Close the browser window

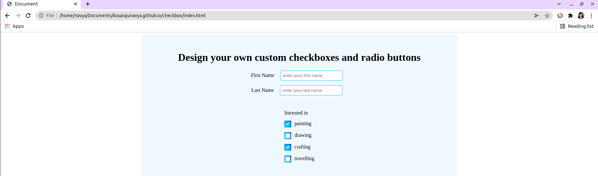tap(592, 4)
